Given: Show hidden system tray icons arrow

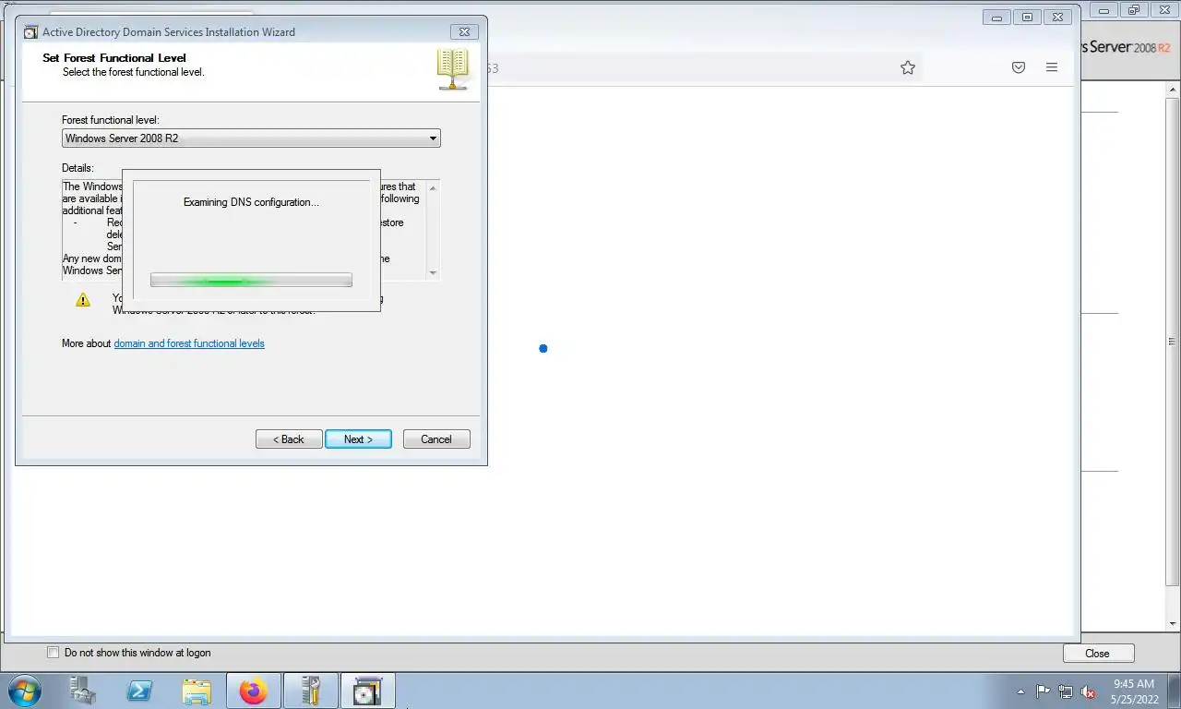Looking at the screenshot, I should 1020,691.
